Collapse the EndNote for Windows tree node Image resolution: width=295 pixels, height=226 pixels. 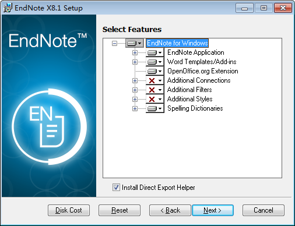115,43
